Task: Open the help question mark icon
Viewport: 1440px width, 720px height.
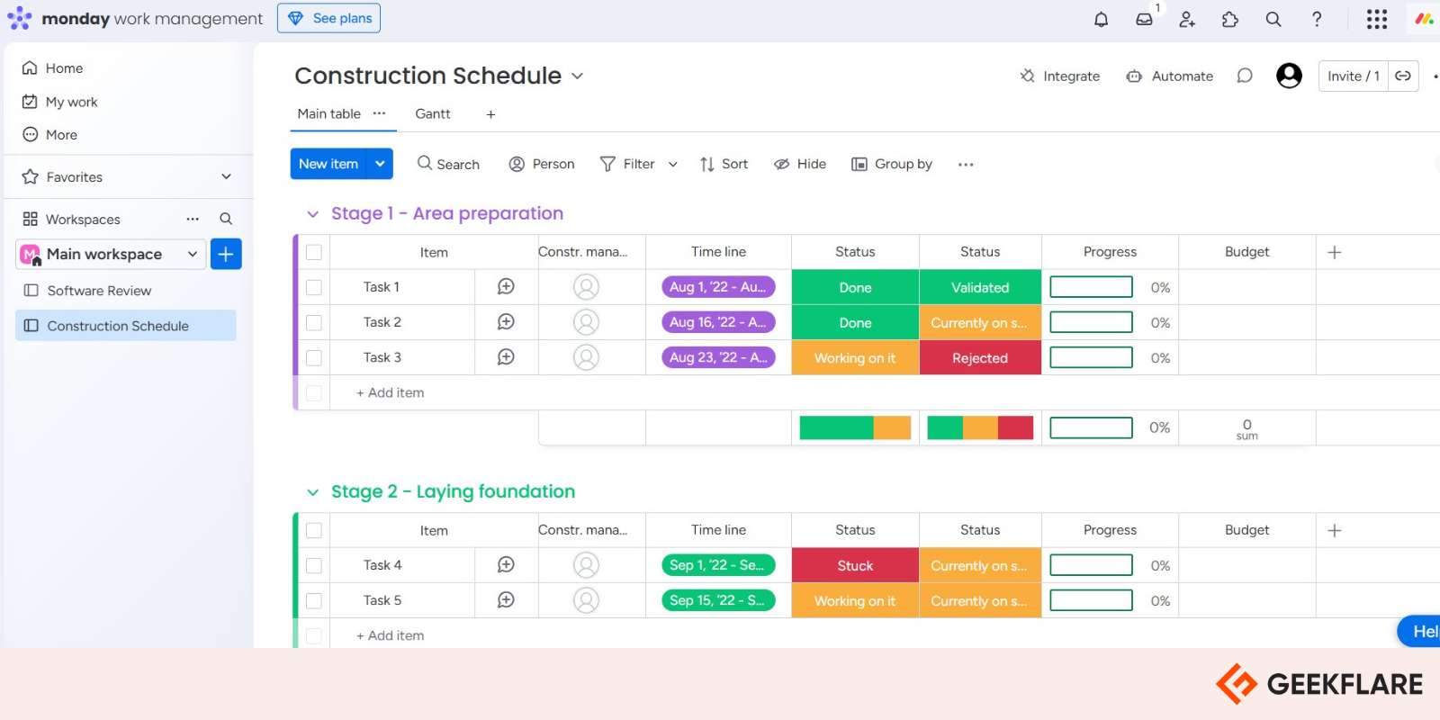Action: coord(1317,19)
